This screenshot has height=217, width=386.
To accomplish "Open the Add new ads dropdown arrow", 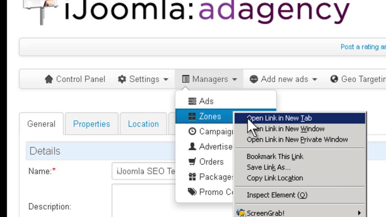I will point(315,80).
